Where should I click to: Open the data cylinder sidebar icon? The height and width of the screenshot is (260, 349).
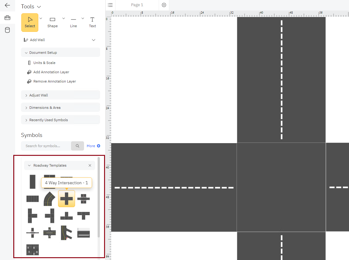7,30
